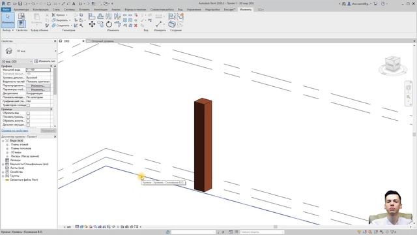417x235 pixels.
Task: Toggle the Обрезать вид checkbox
Action: pyautogui.click(x=28, y=113)
